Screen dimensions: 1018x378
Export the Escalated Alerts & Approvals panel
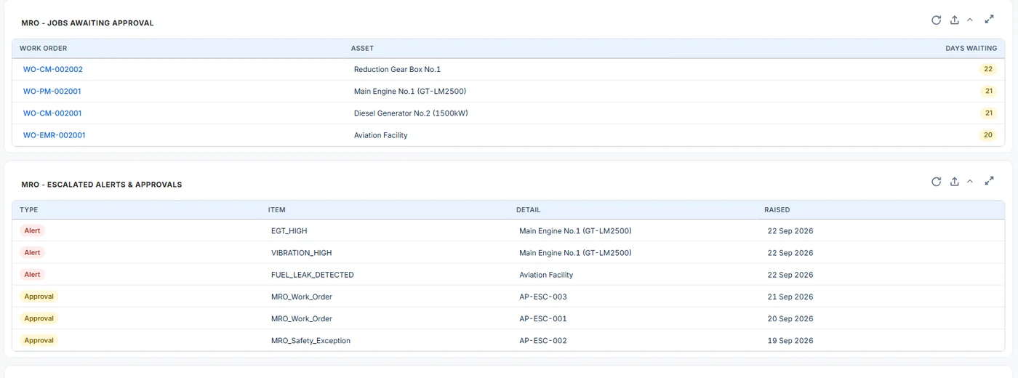(x=955, y=182)
